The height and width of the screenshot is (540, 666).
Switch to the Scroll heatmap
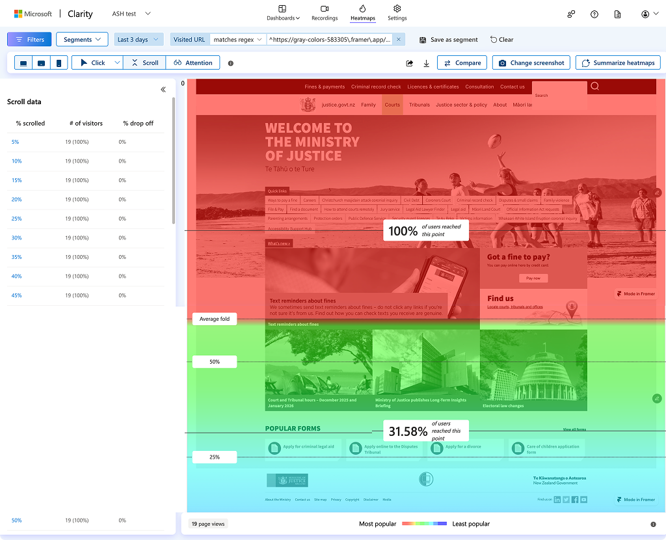tap(144, 63)
